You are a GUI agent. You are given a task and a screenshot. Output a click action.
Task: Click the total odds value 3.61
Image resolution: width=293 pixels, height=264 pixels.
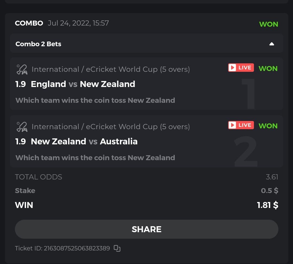tap(272, 177)
